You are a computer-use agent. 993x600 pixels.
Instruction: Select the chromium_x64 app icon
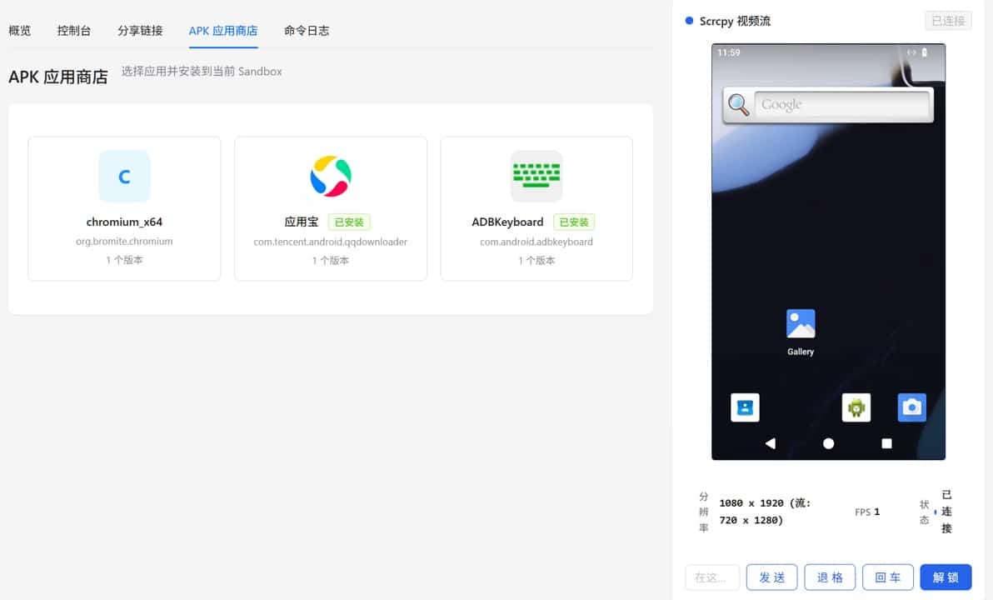pos(123,176)
